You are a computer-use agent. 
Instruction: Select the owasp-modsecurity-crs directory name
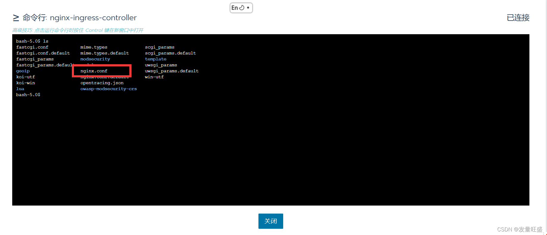pos(109,89)
